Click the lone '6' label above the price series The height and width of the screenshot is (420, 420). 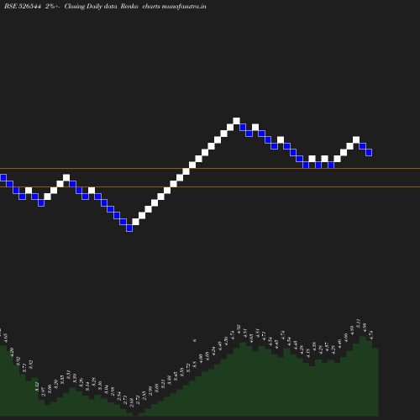point(195,341)
